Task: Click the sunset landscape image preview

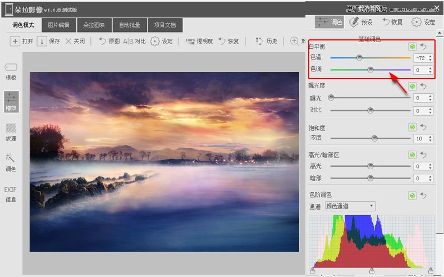Action: [x=164, y=162]
